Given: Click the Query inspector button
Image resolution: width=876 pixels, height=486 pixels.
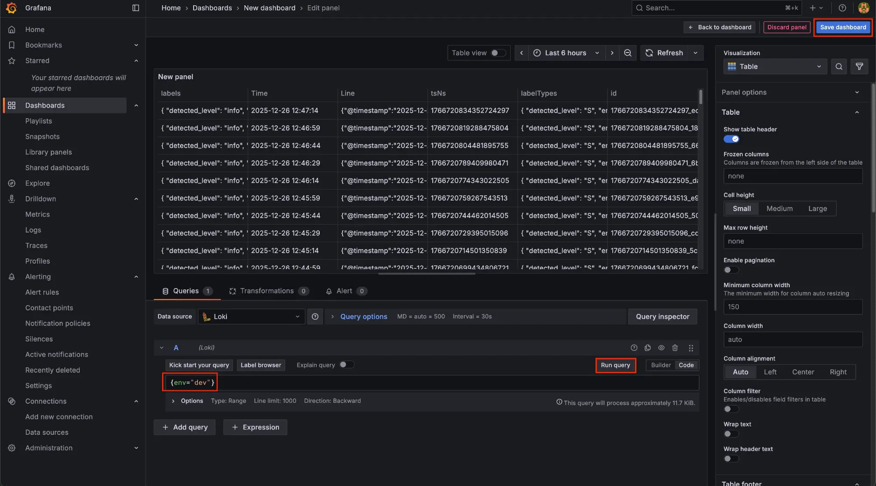Looking at the screenshot, I should click(662, 317).
